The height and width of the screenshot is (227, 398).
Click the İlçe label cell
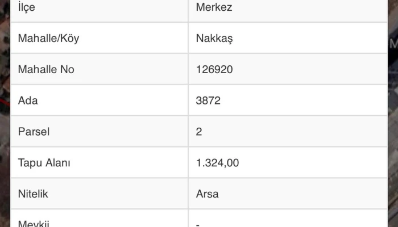tap(26, 8)
